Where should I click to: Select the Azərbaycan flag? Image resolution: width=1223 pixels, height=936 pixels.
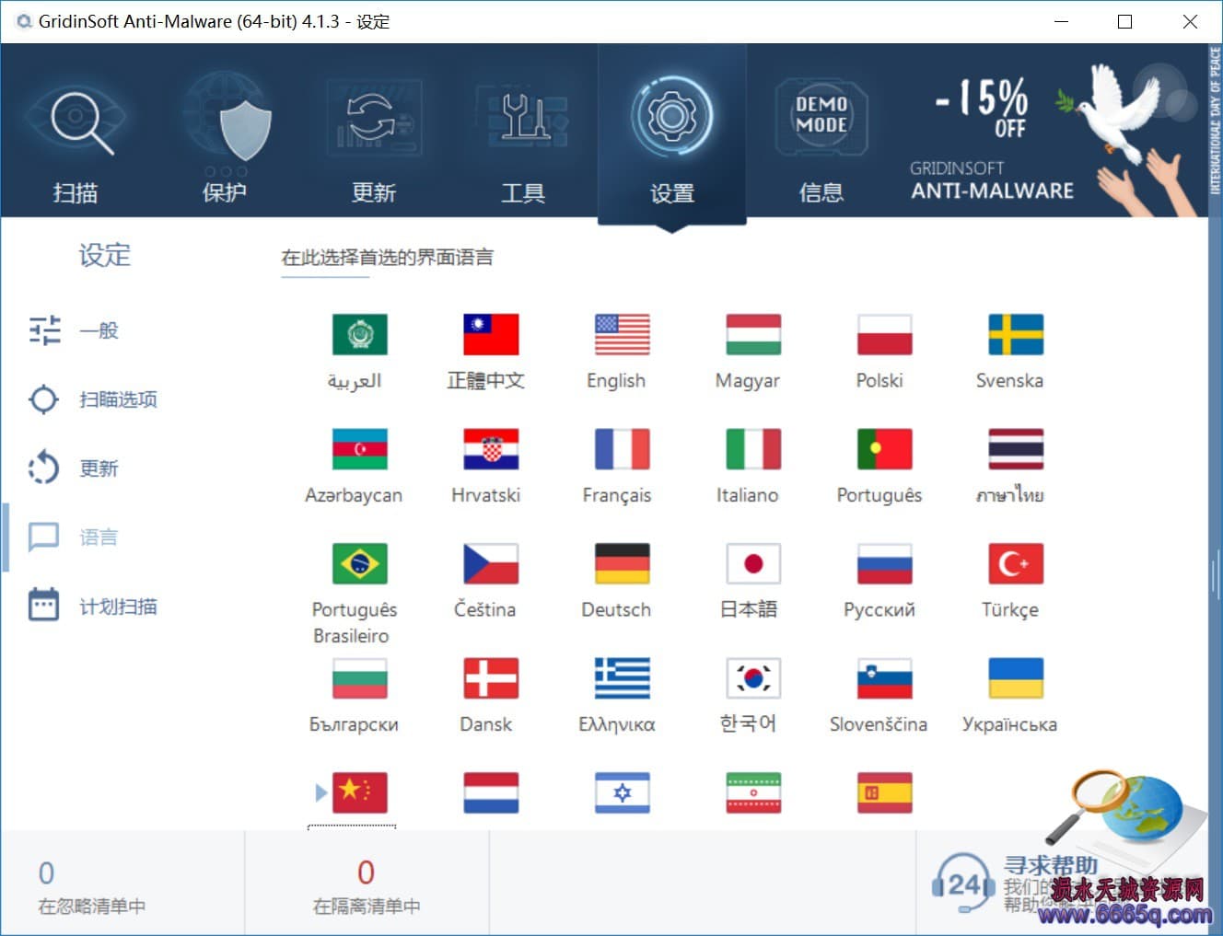pos(360,449)
